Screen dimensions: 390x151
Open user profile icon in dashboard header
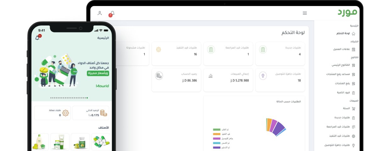100,13
